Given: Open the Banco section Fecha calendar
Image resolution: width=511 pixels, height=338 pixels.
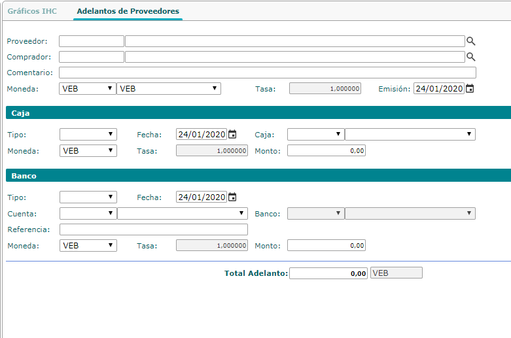Looking at the screenshot, I should coord(232,197).
